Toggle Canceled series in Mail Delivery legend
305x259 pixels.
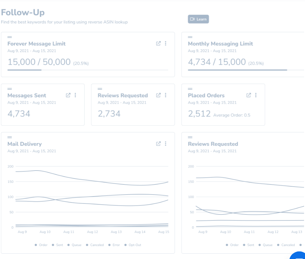(x=95, y=245)
